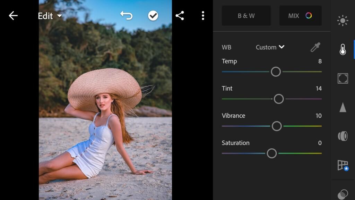Click the WB label

(x=226, y=47)
